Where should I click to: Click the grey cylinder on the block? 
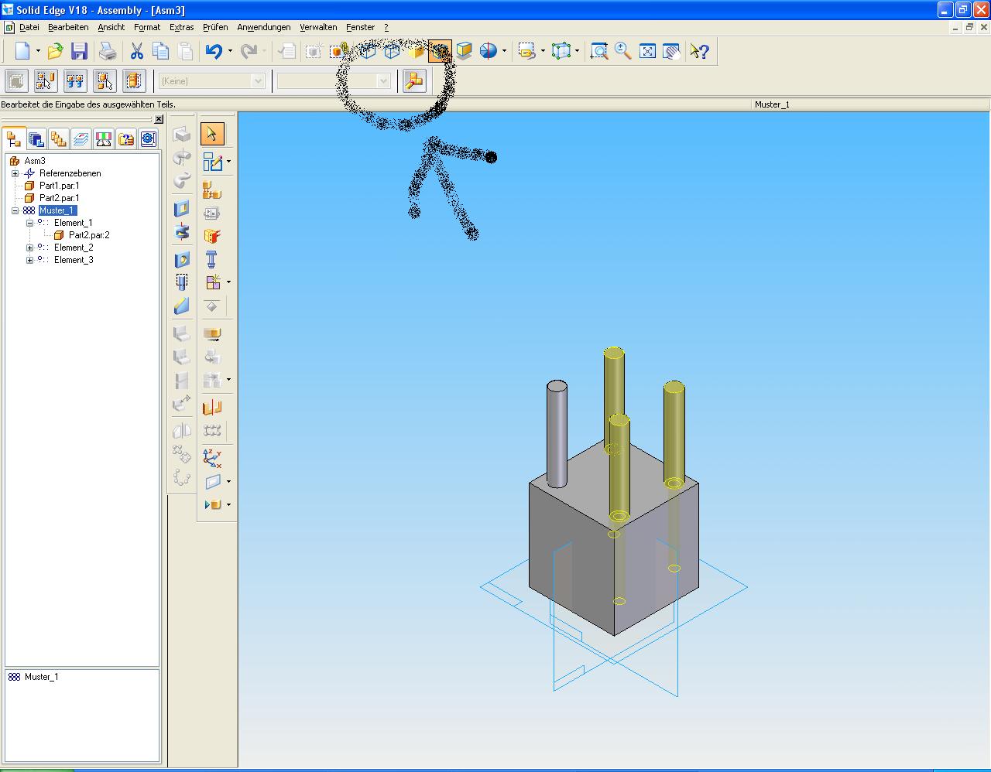tap(557, 433)
